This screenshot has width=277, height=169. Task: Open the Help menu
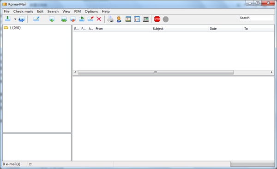[106, 11]
